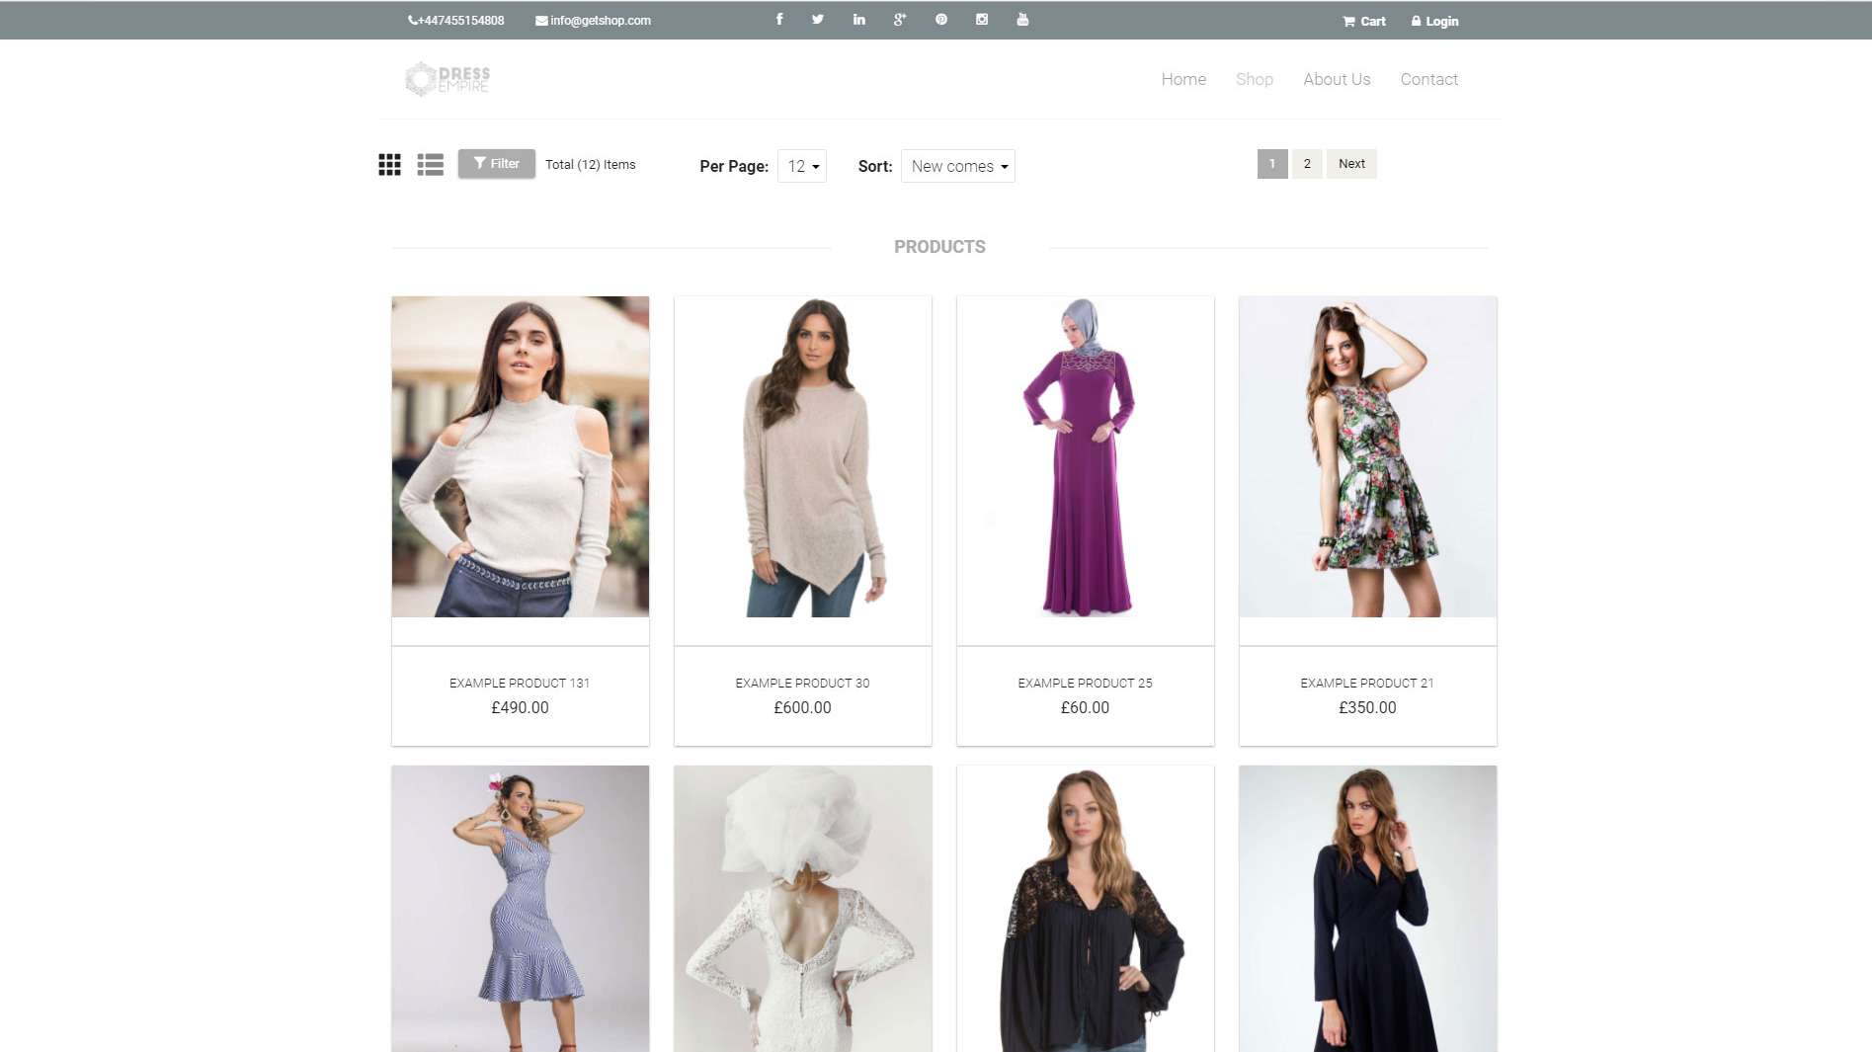Open the Facebook social link
The height and width of the screenshot is (1052, 1872).
click(779, 20)
